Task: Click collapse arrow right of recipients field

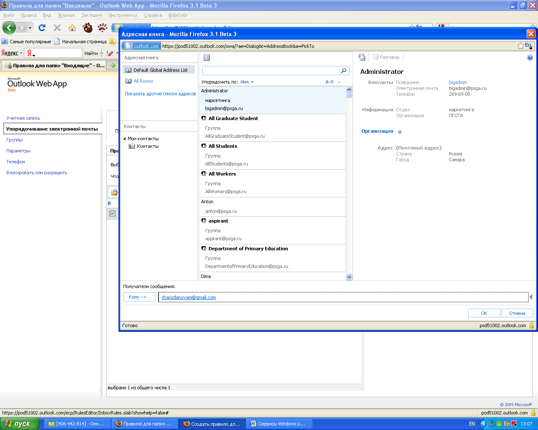Action: [x=531, y=297]
